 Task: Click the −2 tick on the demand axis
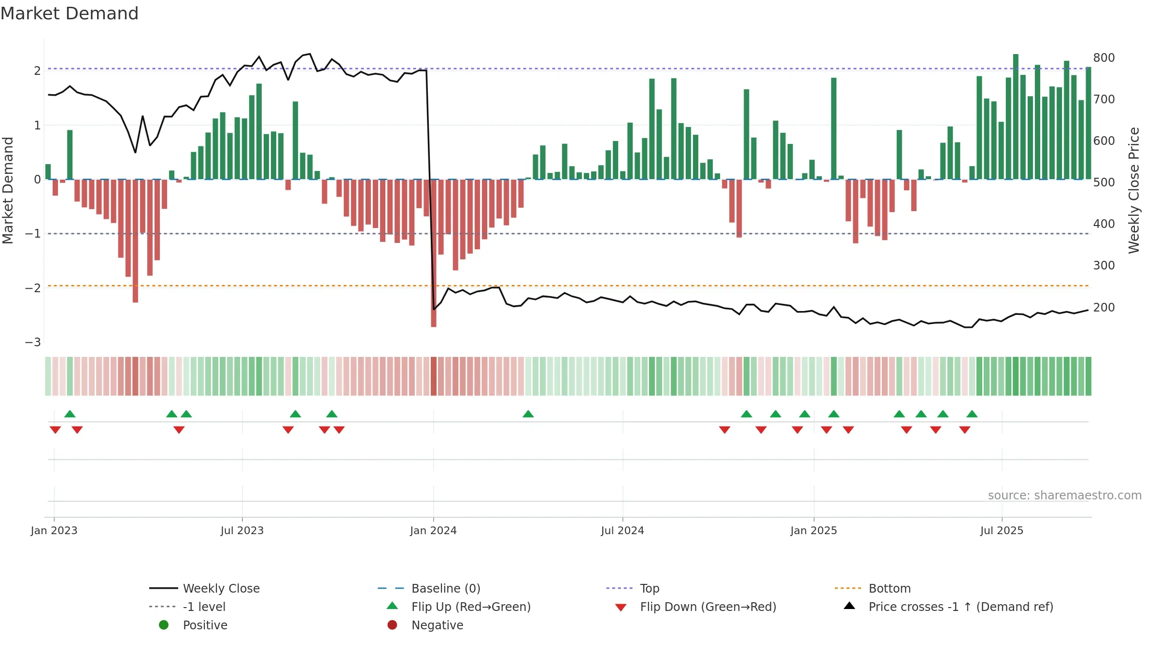click(x=33, y=288)
